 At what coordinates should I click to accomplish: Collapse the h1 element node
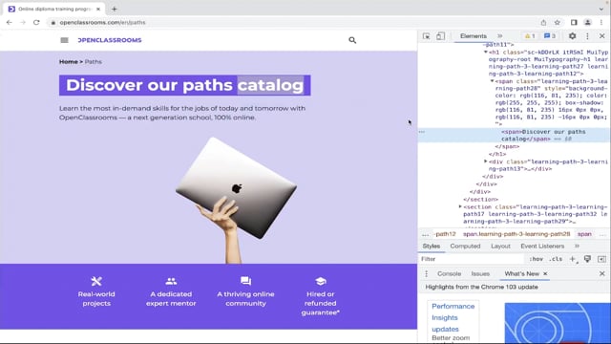pos(486,52)
